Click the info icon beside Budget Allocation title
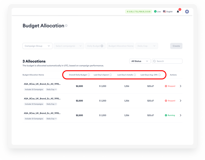 (x=66, y=26)
